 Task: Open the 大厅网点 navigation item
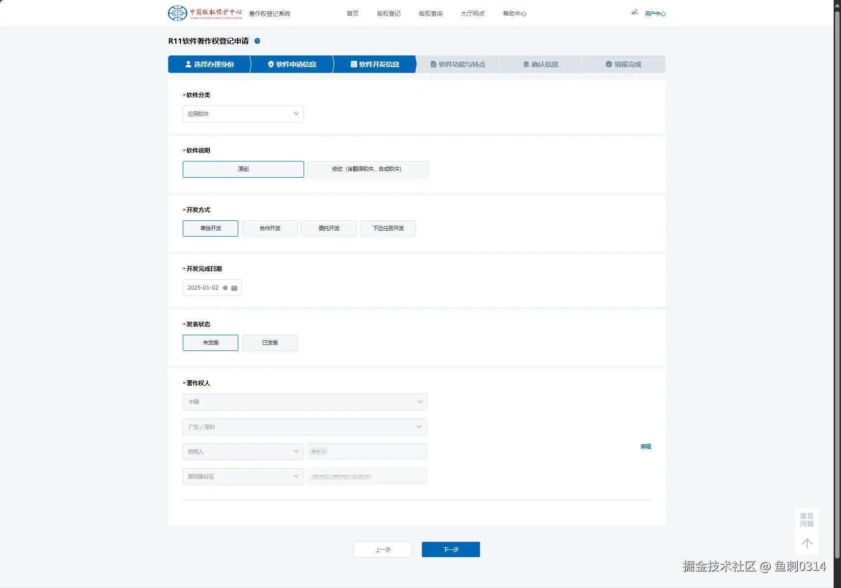pos(473,14)
